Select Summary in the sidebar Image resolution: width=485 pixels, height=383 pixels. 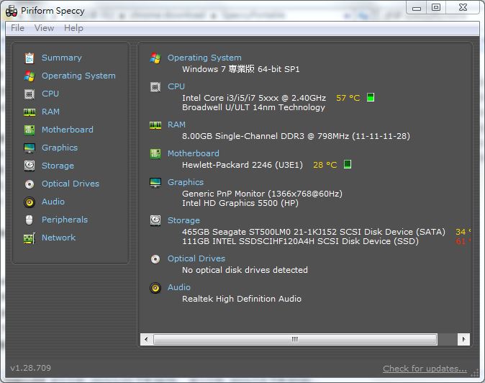point(62,58)
